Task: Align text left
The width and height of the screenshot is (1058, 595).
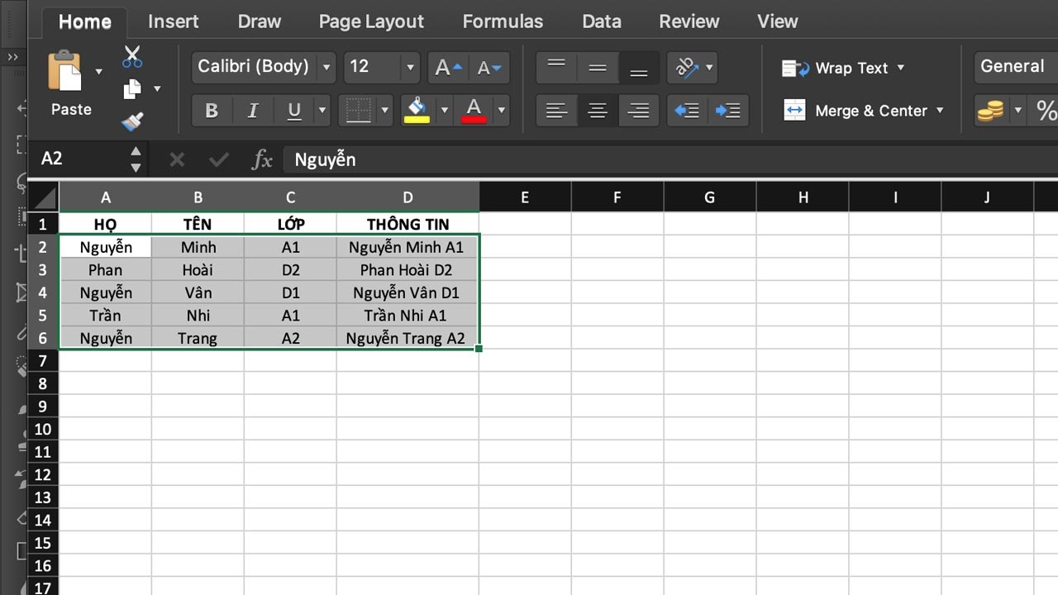Action: click(556, 110)
